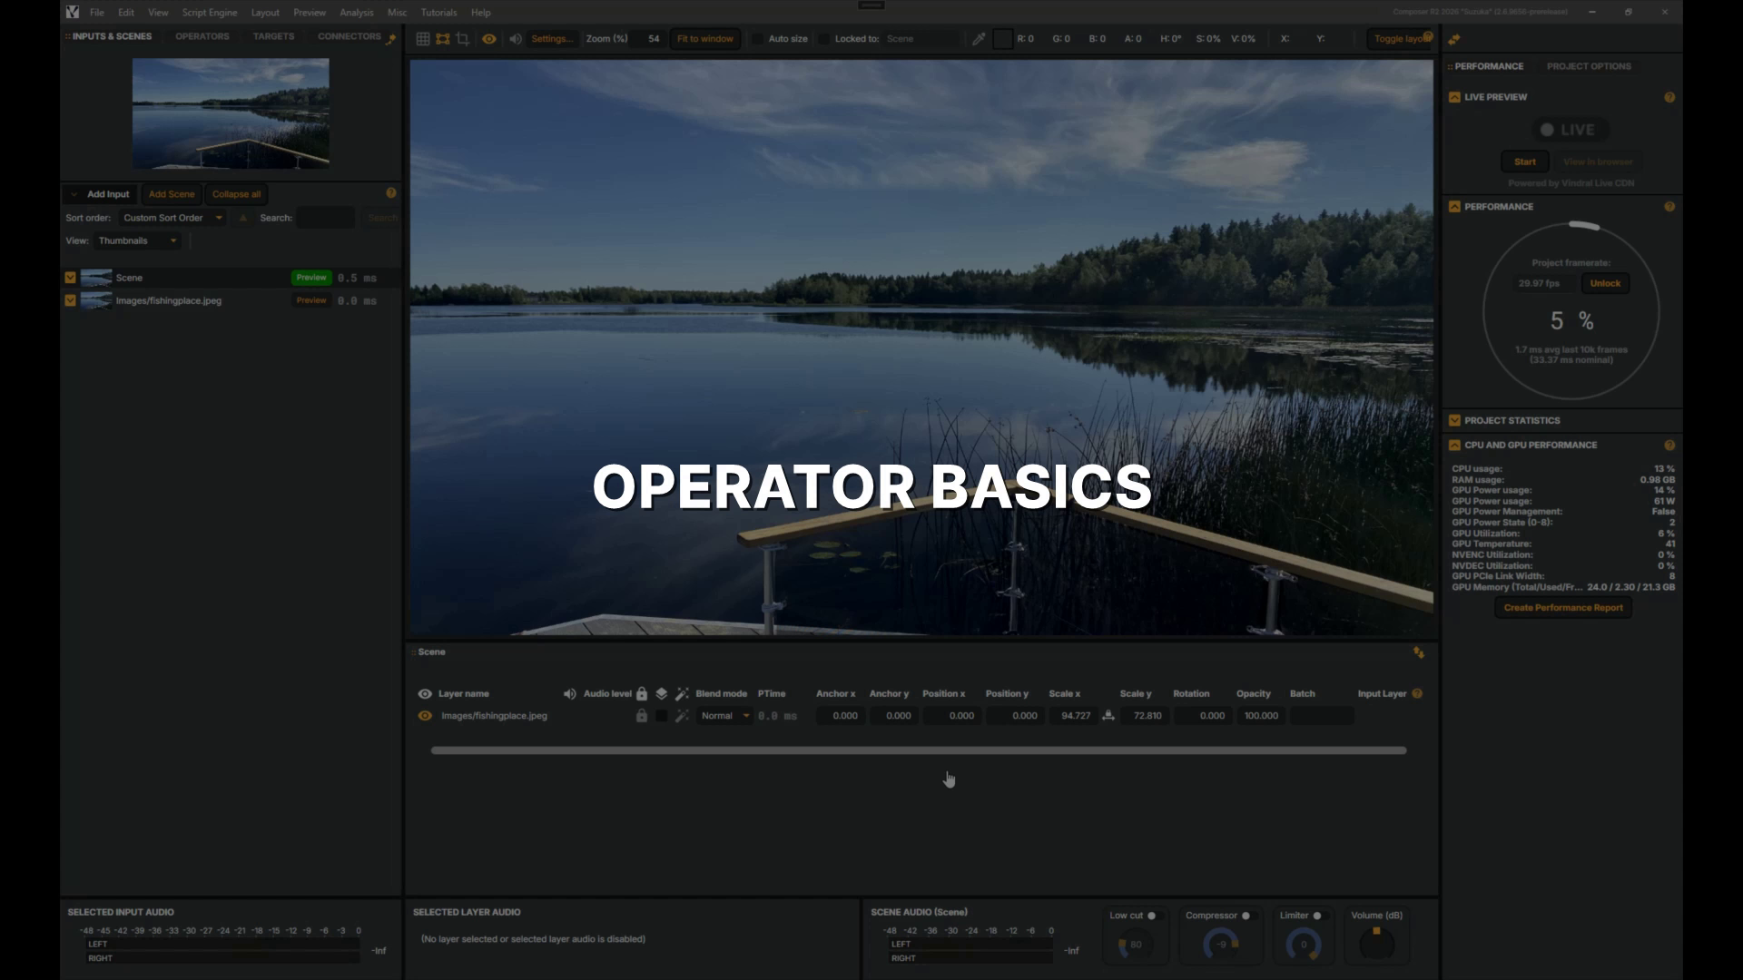This screenshot has height=980, width=1743.
Task: Open the Sort order dropdown
Action: coord(172,218)
